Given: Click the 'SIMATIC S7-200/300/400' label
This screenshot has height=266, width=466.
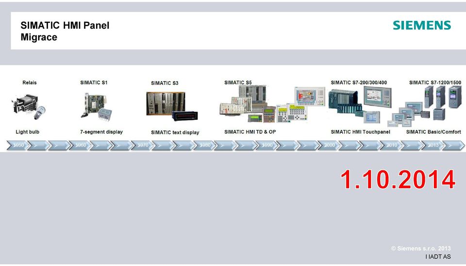Looking at the screenshot, I should pos(359,83).
